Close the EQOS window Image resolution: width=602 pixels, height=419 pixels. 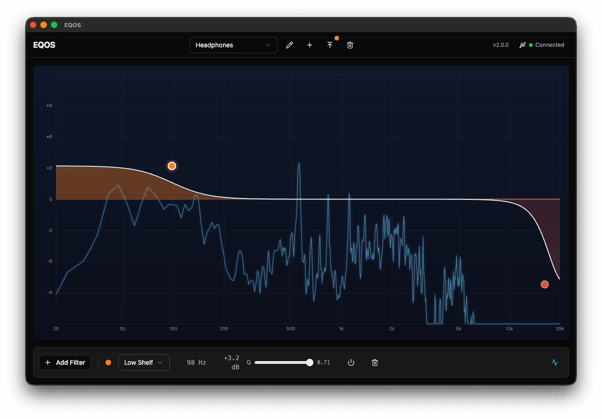point(33,25)
